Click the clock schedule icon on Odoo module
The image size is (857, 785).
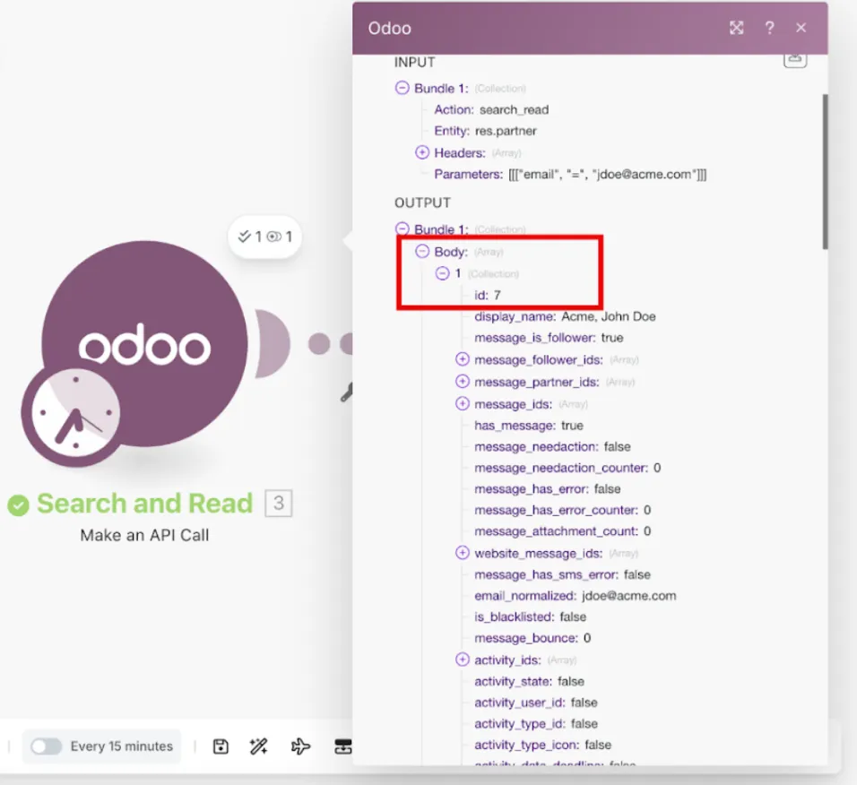click(75, 413)
